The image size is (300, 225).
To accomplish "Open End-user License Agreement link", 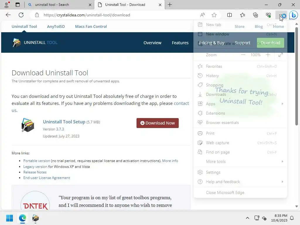I will 47,178.
